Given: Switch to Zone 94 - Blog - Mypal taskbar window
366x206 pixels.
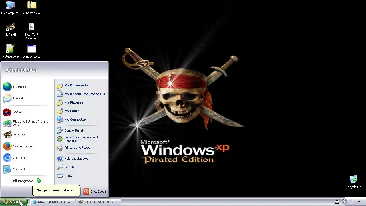Looking at the screenshot, I should (x=99, y=202).
